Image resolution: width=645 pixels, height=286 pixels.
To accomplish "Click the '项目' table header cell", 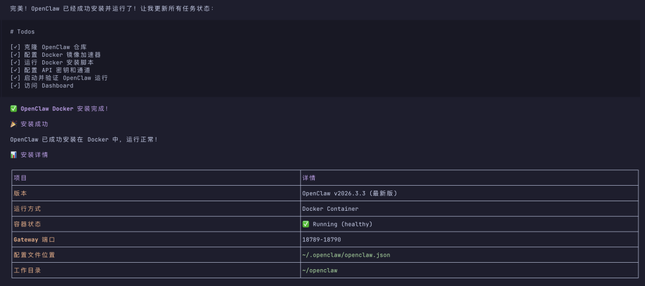I will click(x=156, y=178).
